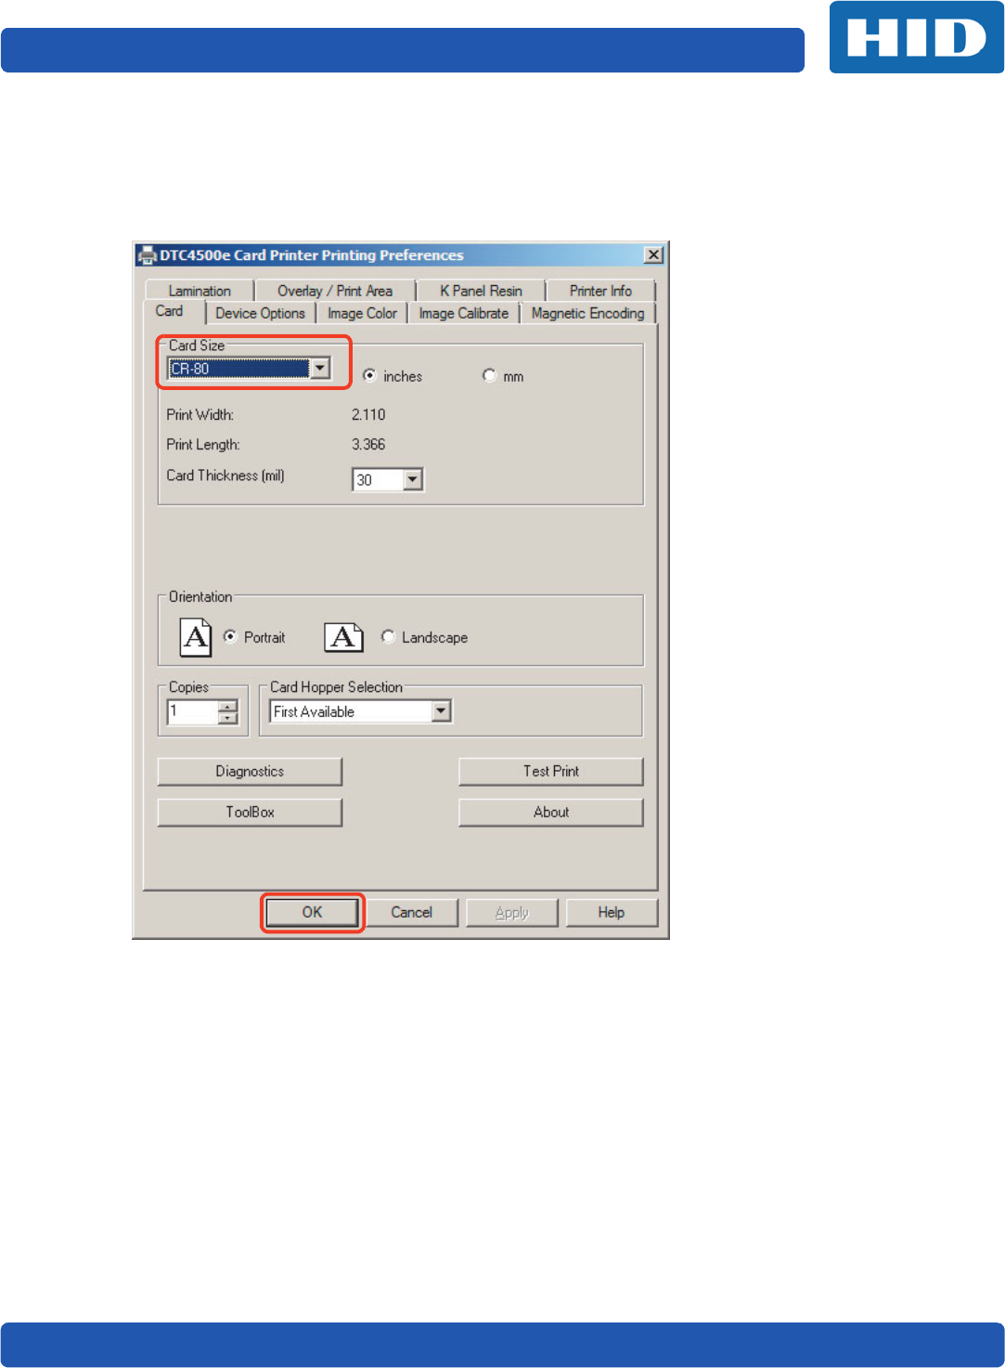
Task: Open the ToolBox
Action: 250,813
